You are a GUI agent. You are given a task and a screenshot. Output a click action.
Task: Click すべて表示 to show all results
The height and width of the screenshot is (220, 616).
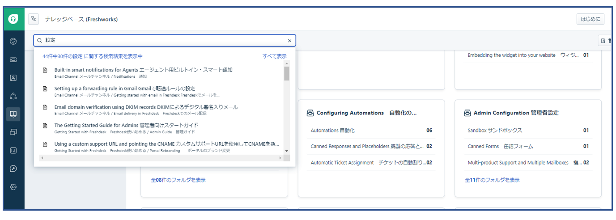point(275,56)
